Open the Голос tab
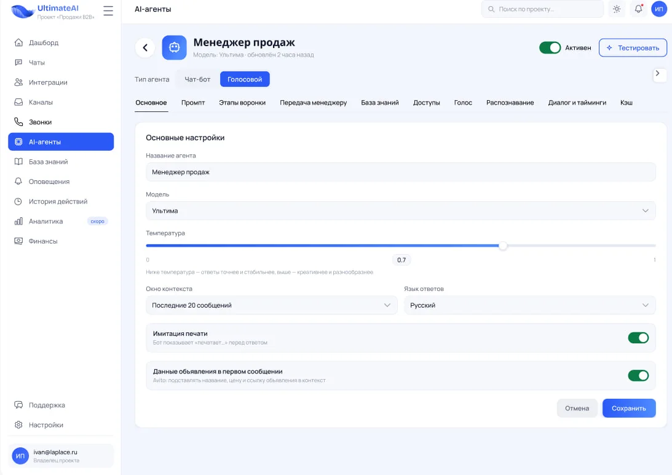This screenshot has width=672, height=475. (463, 103)
